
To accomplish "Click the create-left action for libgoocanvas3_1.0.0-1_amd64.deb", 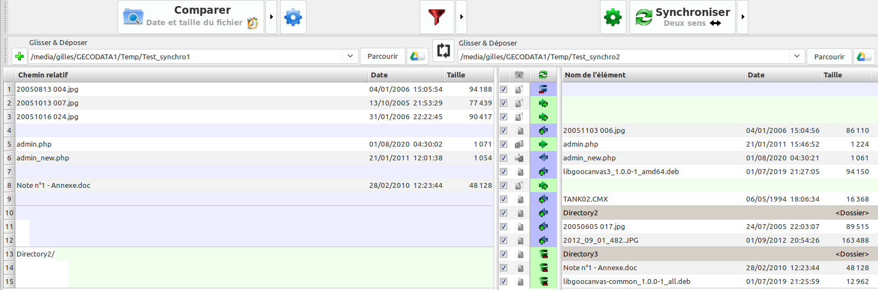I will [543, 171].
